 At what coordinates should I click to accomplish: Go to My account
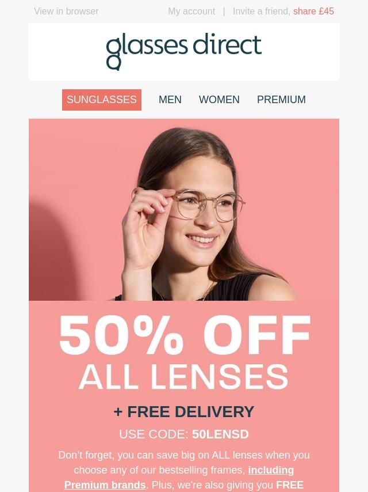pos(191,12)
